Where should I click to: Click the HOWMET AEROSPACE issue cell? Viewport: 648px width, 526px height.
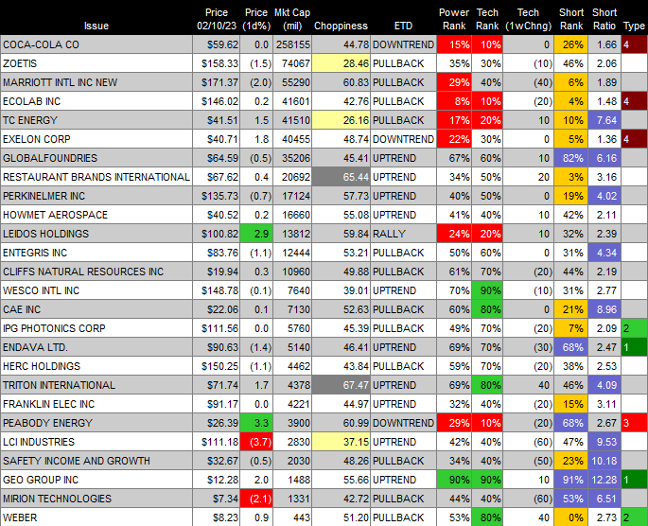coord(96,215)
